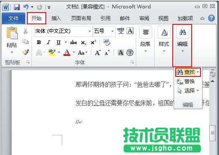
Task: Open the highlight color dropdown arrow
Action: click(x=59, y=53)
